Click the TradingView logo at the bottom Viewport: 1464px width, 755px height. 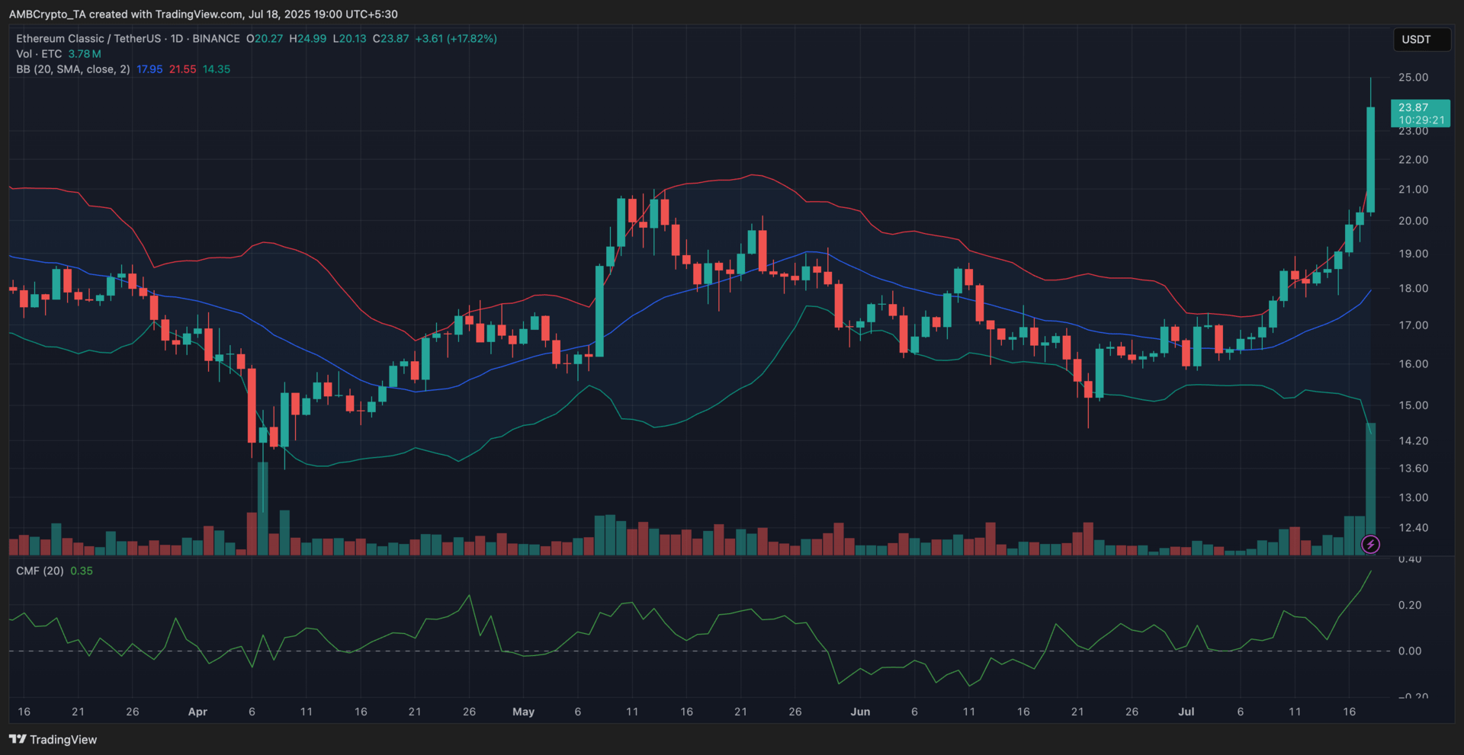pyautogui.click(x=53, y=739)
